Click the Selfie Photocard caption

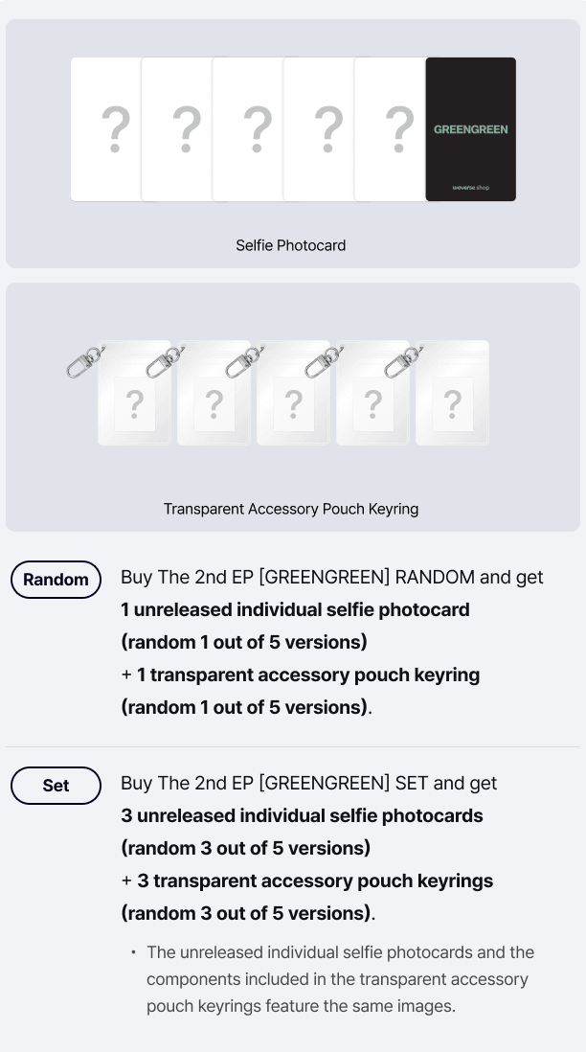(x=291, y=245)
